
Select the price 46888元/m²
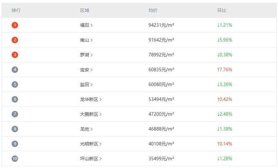pos(161,129)
